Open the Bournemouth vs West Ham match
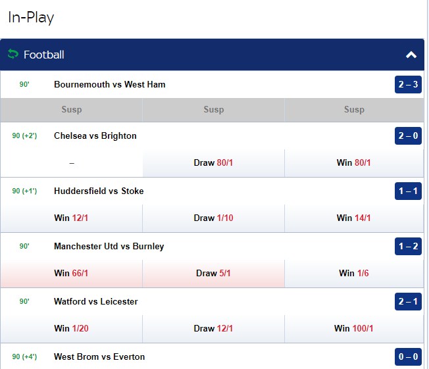The image size is (429, 369). point(110,84)
